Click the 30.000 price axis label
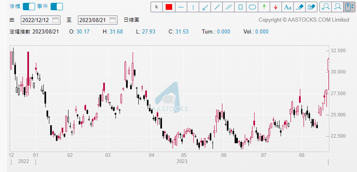The height and width of the screenshot is (172, 357). click(339, 72)
